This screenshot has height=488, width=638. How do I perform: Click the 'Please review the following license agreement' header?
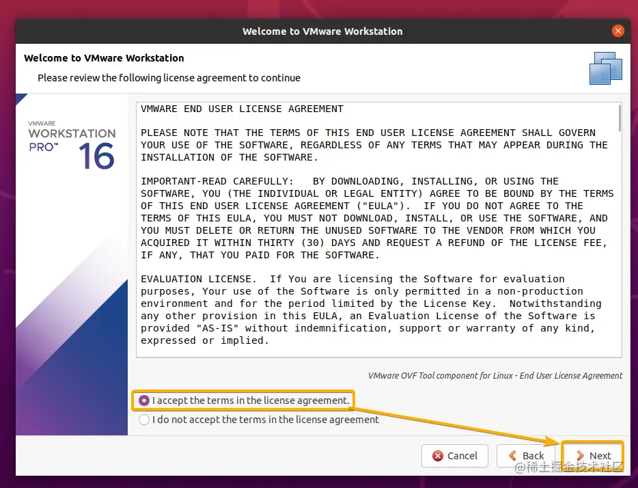point(169,78)
